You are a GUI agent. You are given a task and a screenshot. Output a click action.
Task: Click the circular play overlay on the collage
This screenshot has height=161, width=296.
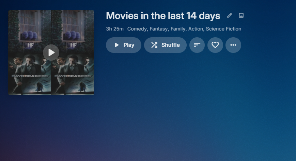pos(51,53)
